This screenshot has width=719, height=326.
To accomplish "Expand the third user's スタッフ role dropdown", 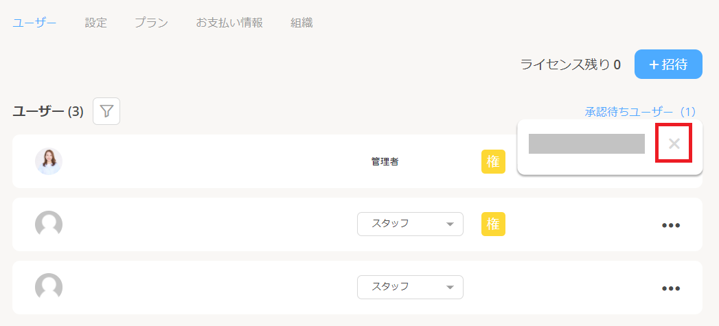I will click(410, 287).
